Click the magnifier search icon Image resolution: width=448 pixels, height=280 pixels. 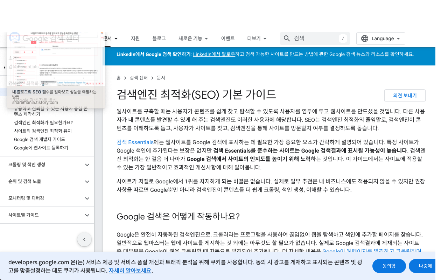[287, 38]
